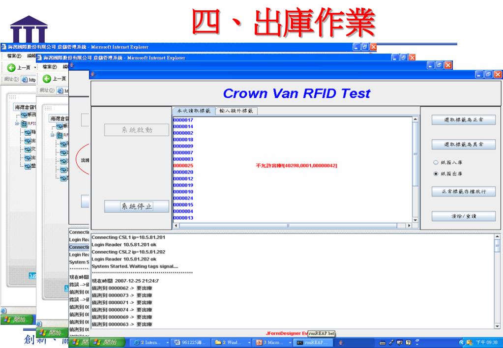The height and width of the screenshot is (348, 503).
Task: Click the log panel scroll-up arrow
Action: point(497,237)
